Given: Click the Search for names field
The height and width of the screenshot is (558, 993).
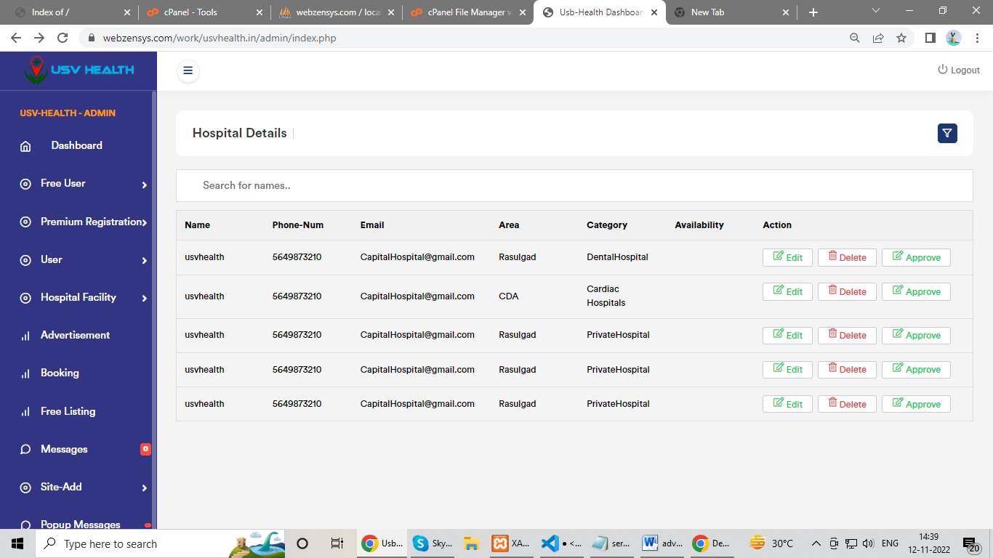Looking at the screenshot, I should (x=574, y=185).
